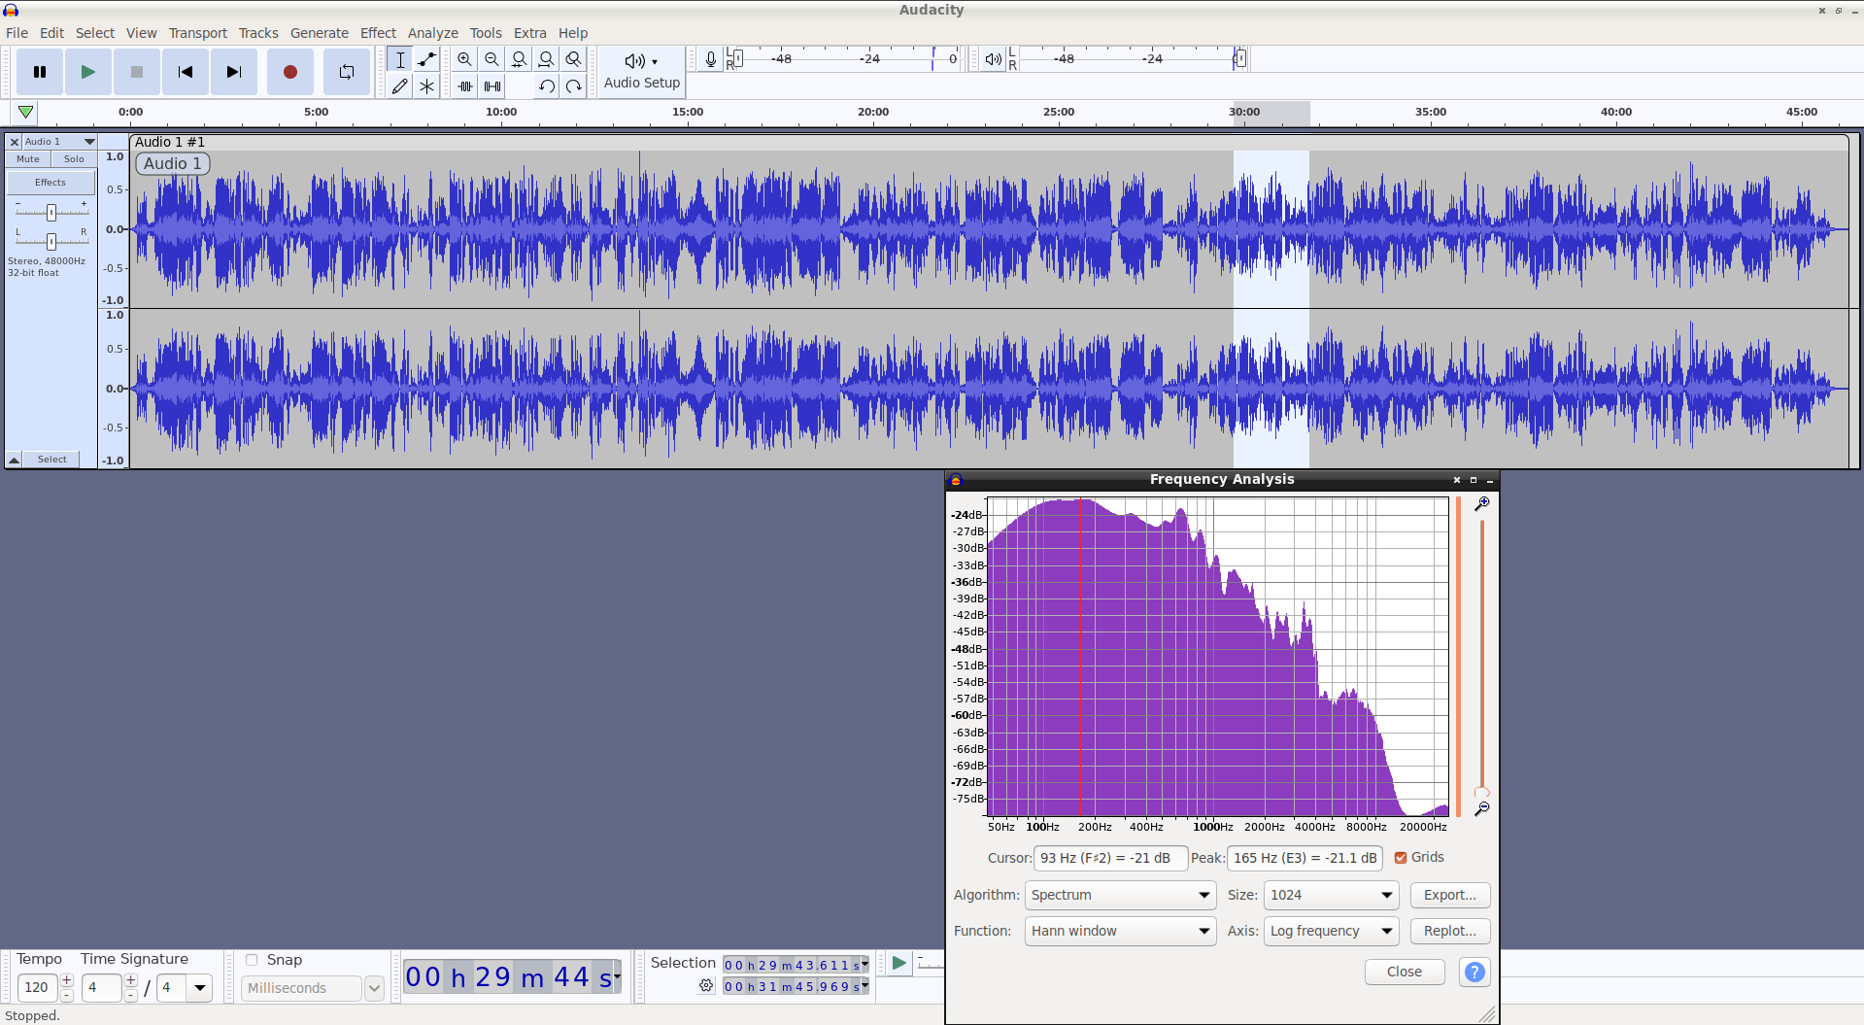
Task: Fit selection to width icon
Action: (520, 59)
